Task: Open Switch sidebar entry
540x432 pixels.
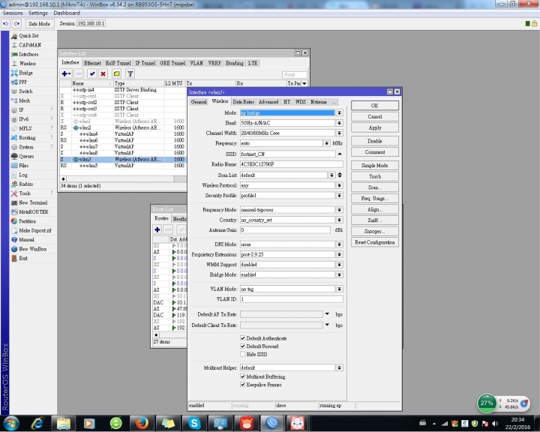Action: [25, 91]
